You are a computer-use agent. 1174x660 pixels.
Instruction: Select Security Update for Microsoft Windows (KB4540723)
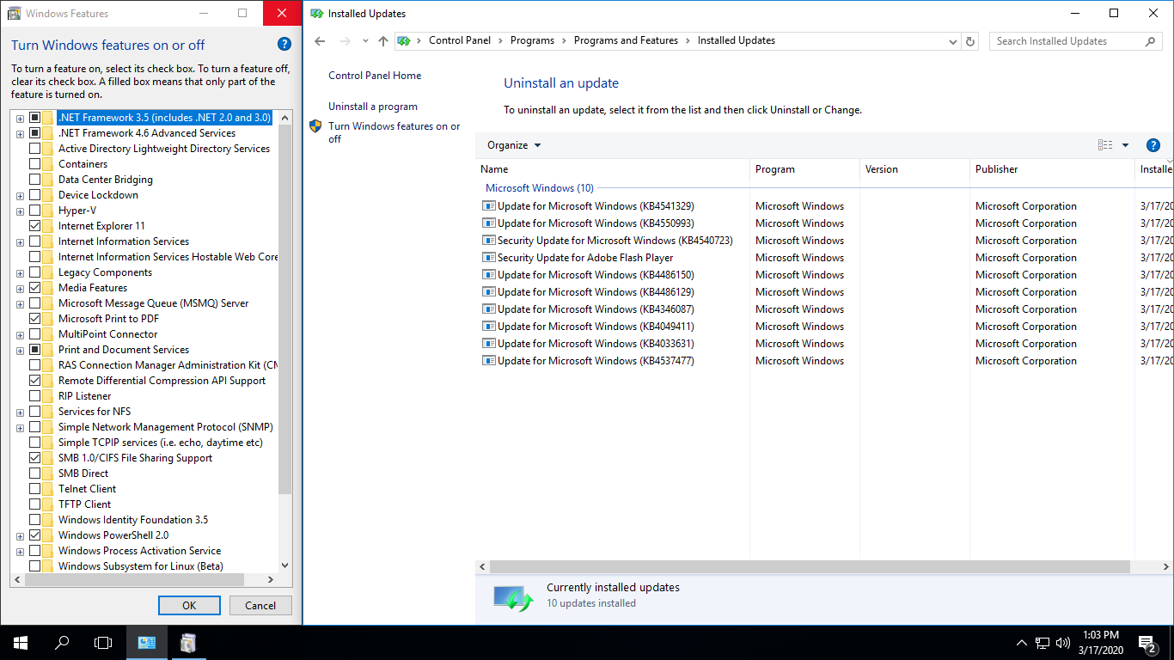(615, 241)
